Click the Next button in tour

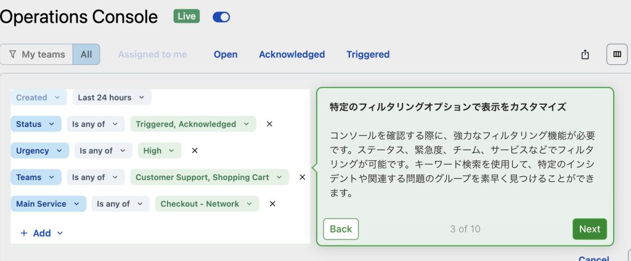click(x=590, y=229)
